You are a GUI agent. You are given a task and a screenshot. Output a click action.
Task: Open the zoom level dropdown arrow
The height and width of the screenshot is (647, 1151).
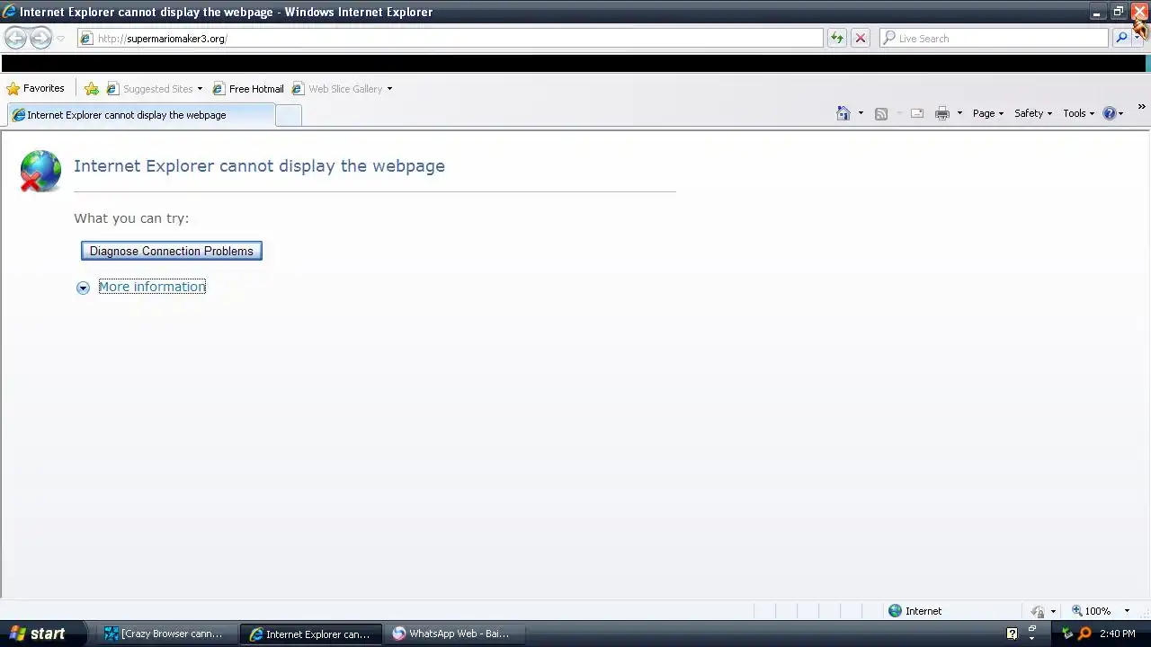(x=1127, y=611)
